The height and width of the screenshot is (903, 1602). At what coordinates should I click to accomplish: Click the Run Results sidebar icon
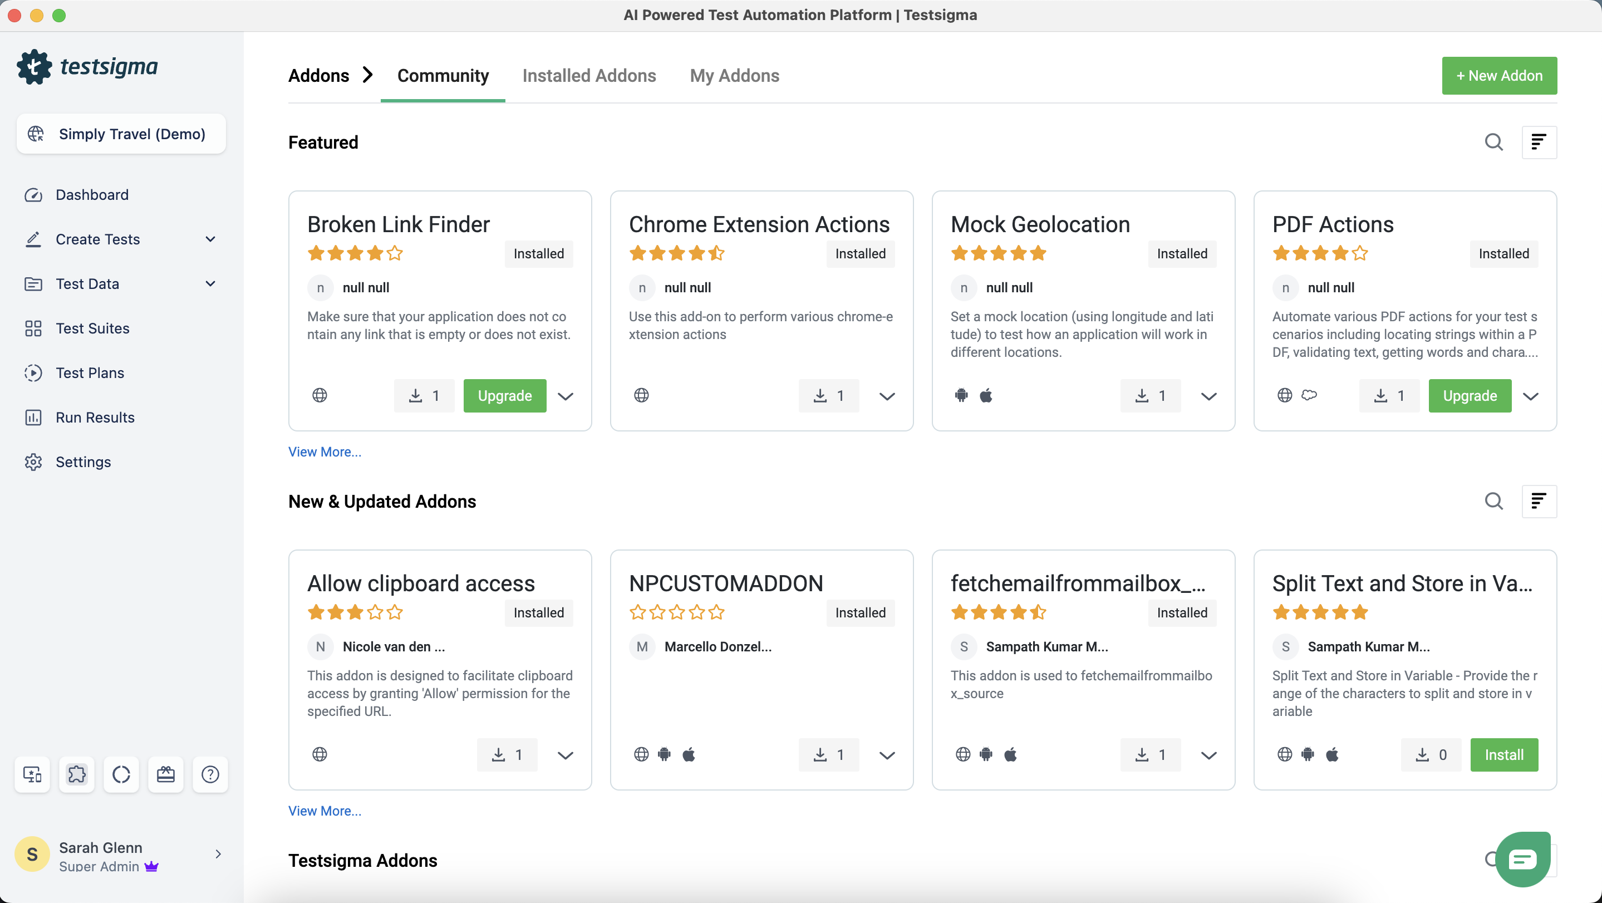(x=33, y=418)
